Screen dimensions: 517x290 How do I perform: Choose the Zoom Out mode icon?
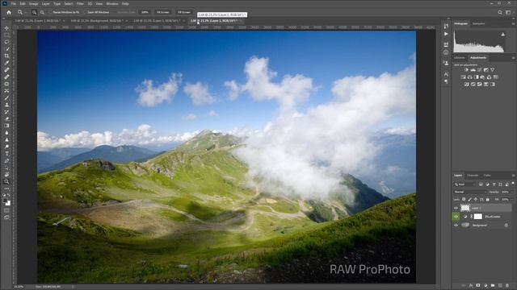click(x=42, y=12)
